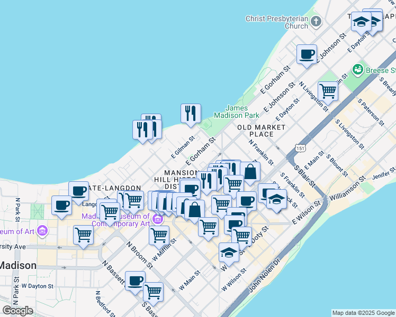The image size is (396, 317).
Task: Select the coffee cup marker near N Bassett St
Action: point(135,280)
